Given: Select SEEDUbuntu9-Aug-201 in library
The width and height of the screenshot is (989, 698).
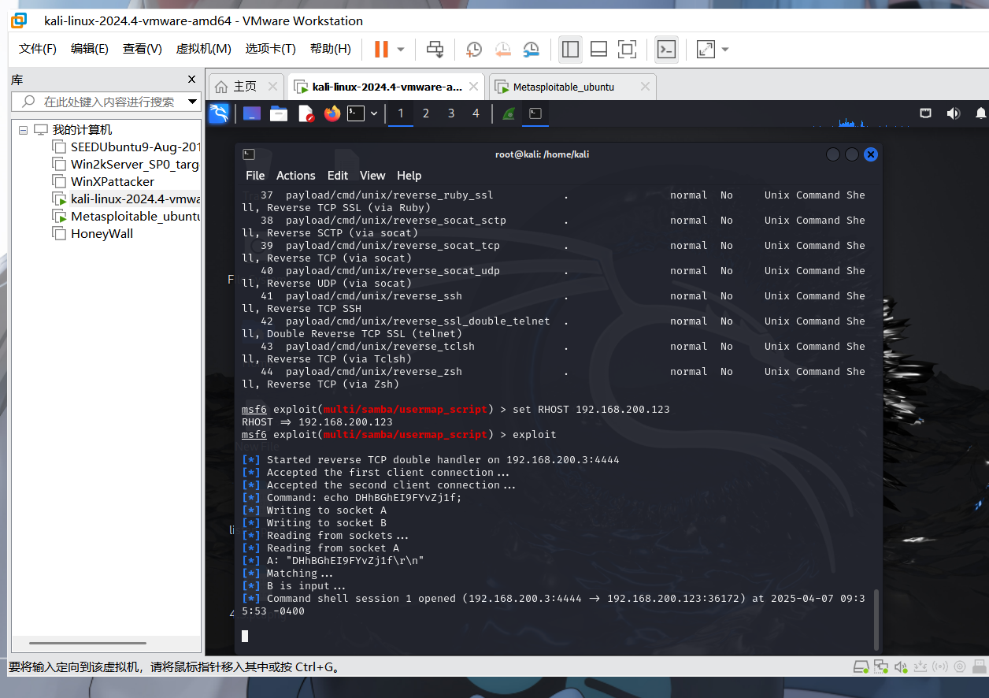Looking at the screenshot, I should pyautogui.click(x=135, y=147).
